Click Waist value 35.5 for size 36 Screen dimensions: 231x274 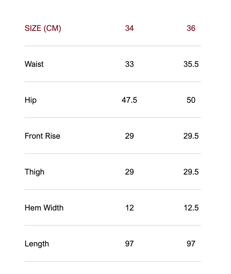pos(191,64)
